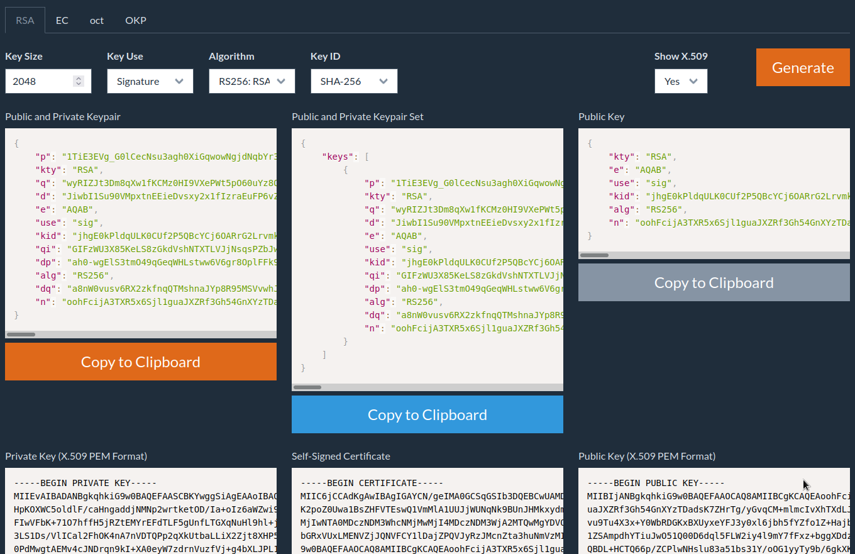Expand the Show X.509 dropdown
This screenshot has width=855, height=554.
click(681, 81)
